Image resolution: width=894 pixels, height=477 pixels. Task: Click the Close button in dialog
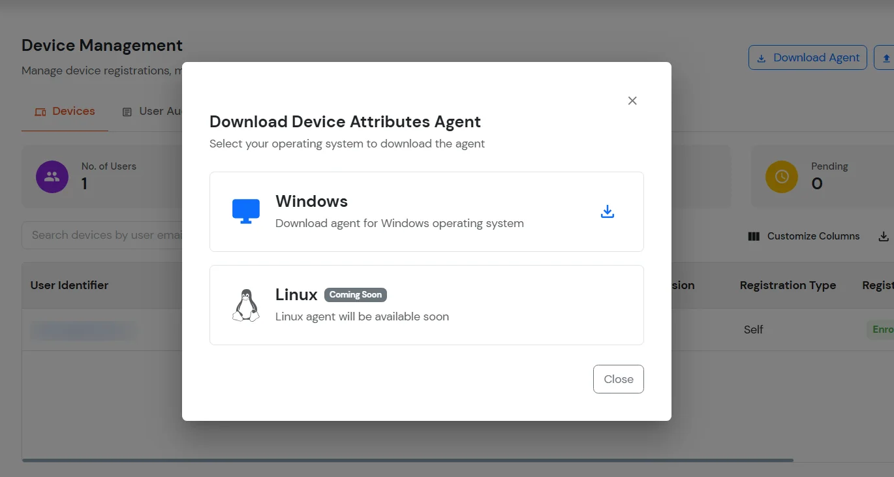click(619, 379)
